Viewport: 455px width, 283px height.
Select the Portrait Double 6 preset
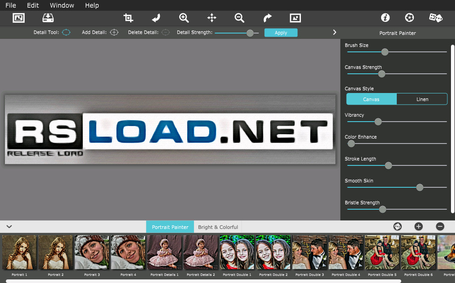418,252
